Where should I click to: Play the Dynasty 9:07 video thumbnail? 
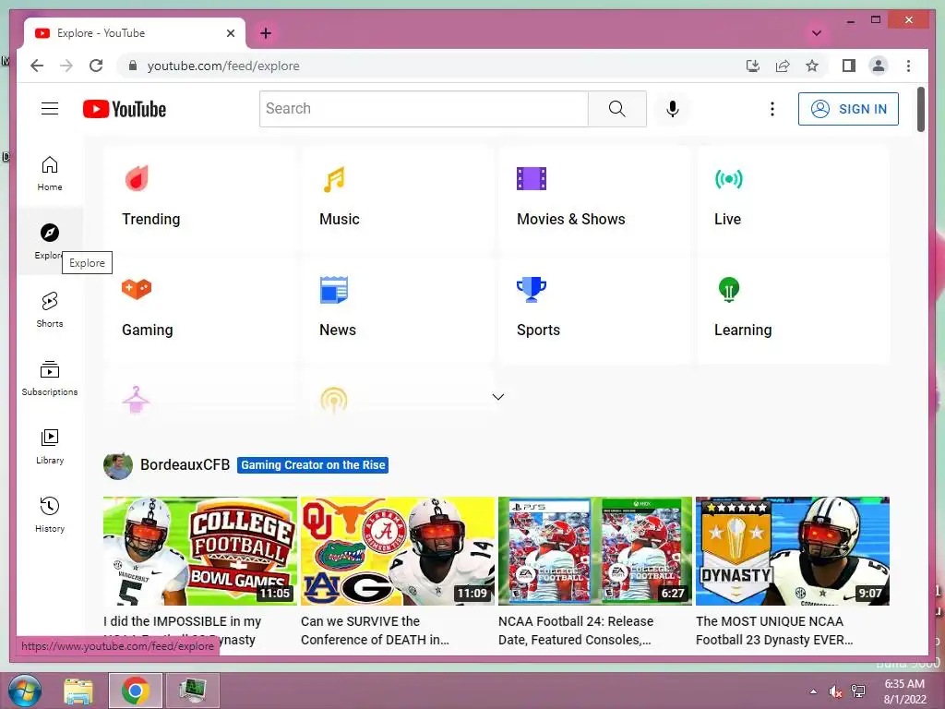[793, 551]
